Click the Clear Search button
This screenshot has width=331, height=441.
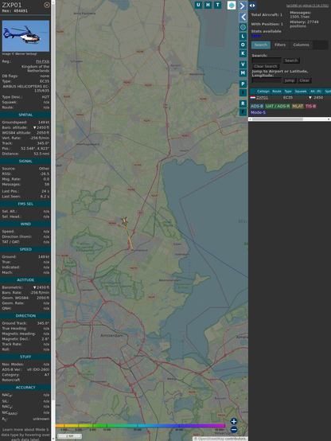coord(266,66)
